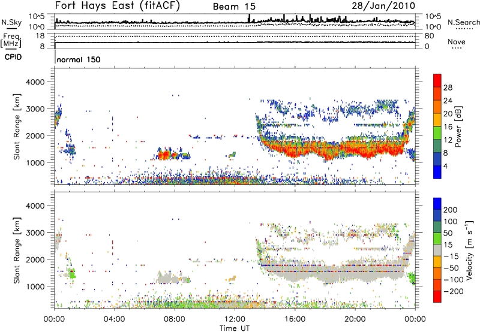
Task: Click velocity panel 'Slant Range [km]' label
Action: click(17, 250)
